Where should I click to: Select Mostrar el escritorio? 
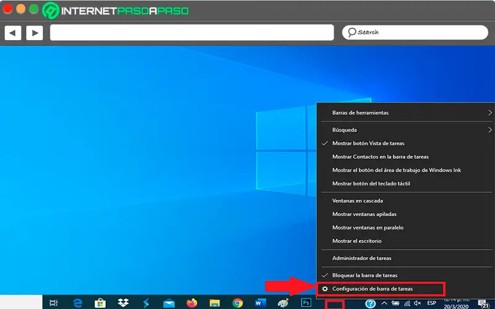[x=406, y=241]
